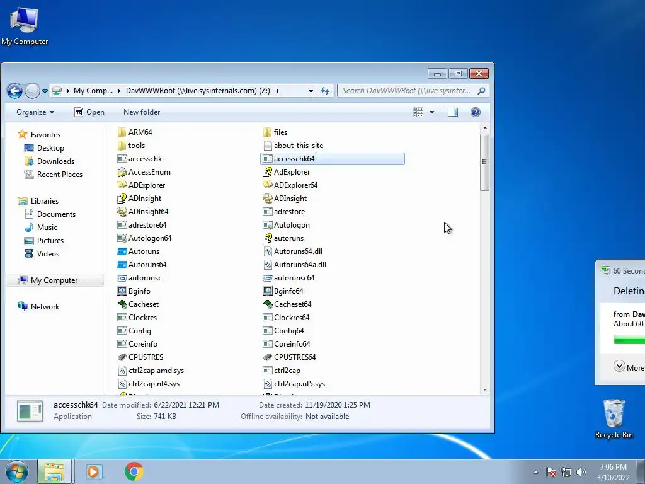Click the Back navigation arrow

tap(15, 91)
